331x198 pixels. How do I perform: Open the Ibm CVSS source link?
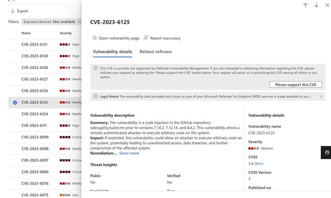(259, 164)
